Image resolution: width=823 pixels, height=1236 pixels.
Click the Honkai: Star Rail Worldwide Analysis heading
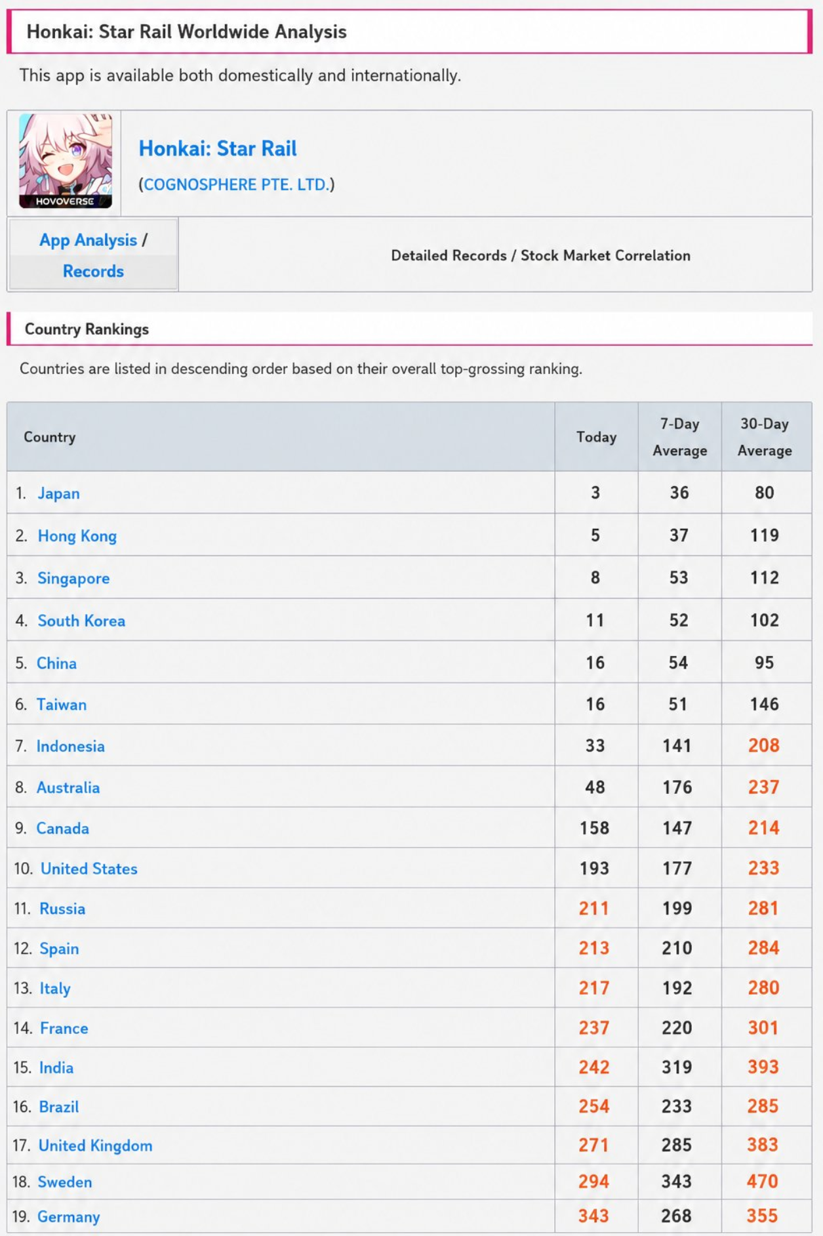tap(186, 31)
